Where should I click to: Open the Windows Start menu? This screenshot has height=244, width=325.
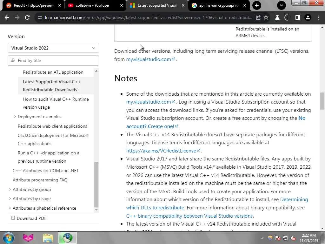pyautogui.click(x=9, y=238)
